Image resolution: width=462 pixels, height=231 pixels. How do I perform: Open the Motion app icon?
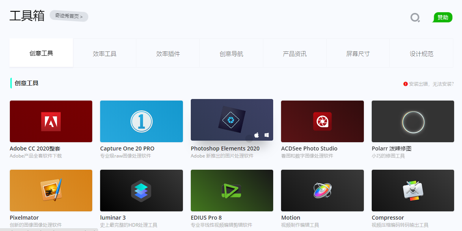(322, 191)
